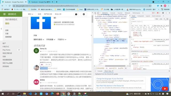Click the Flask bookmark in bookmarks bar
The image size is (171, 96).
click(x=80, y=10)
